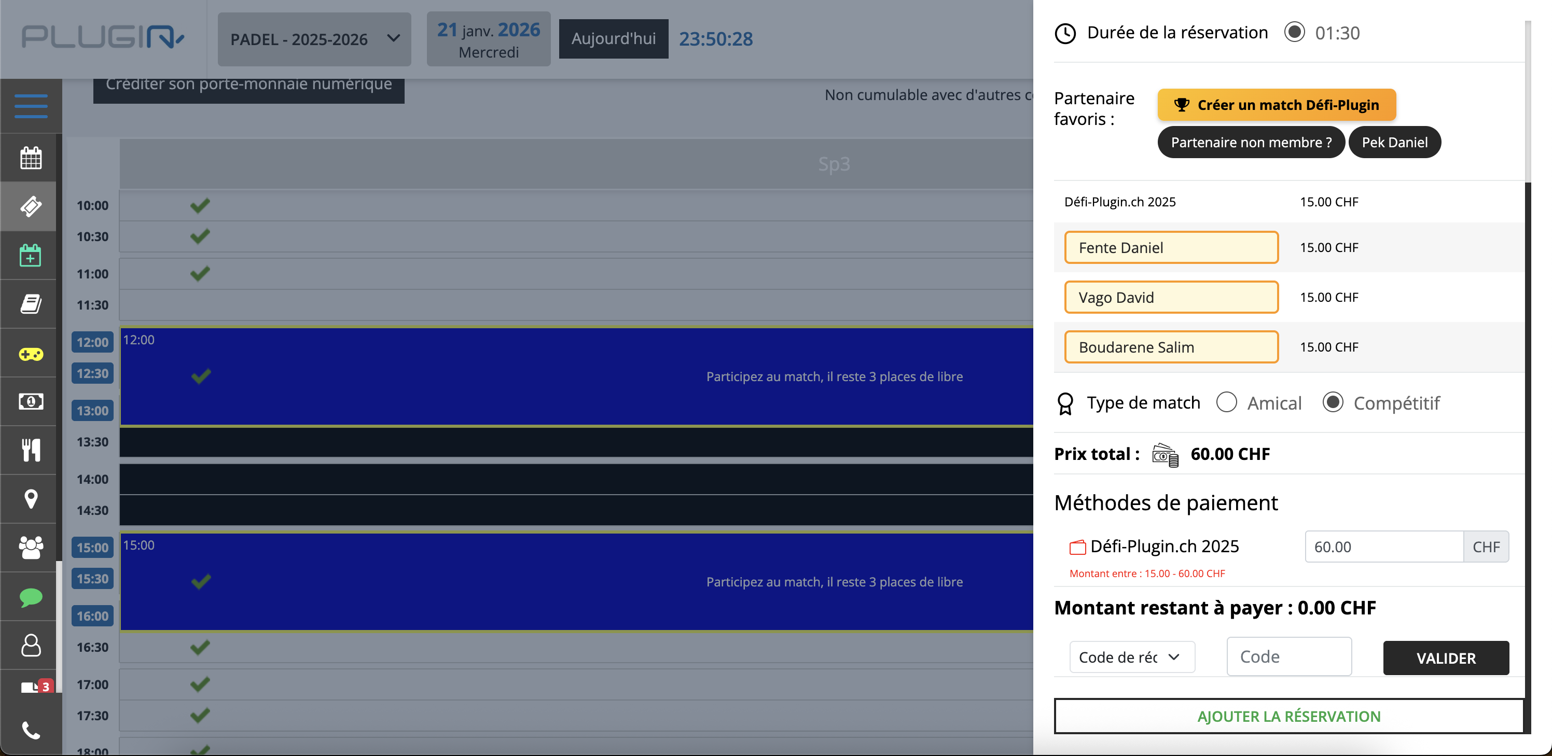Click the Code input field
The height and width of the screenshot is (756, 1552).
pyautogui.click(x=1288, y=656)
